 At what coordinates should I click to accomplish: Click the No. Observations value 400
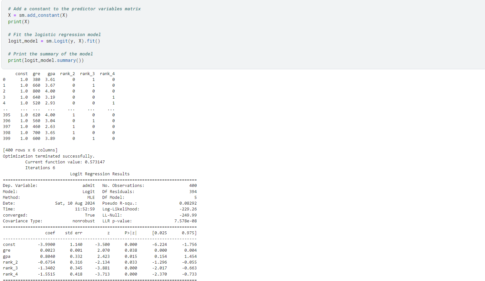tap(193, 186)
